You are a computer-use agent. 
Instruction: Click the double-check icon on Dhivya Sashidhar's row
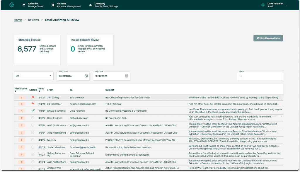tap(32, 111)
